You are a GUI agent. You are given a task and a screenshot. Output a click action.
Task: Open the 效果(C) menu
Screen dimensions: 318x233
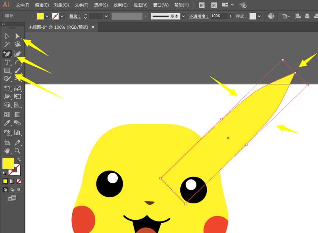click(120, 5)
